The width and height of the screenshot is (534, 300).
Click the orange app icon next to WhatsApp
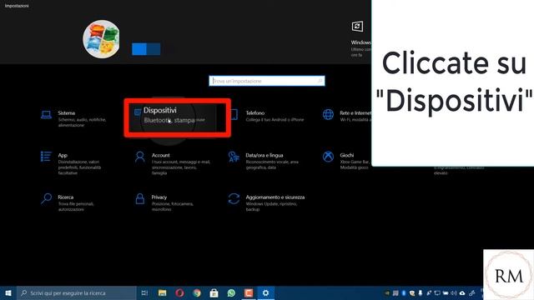click(249, 292)
